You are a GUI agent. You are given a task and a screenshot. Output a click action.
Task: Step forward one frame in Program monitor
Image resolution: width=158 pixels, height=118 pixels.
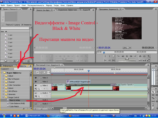(x=131, y=56)
